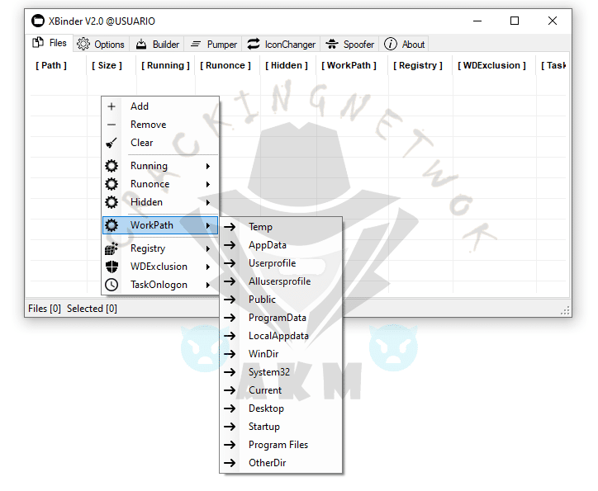The height and width of the screenshot is (491, 598).
Task: Open the Builder tab
Action: (x=157, y=45)
